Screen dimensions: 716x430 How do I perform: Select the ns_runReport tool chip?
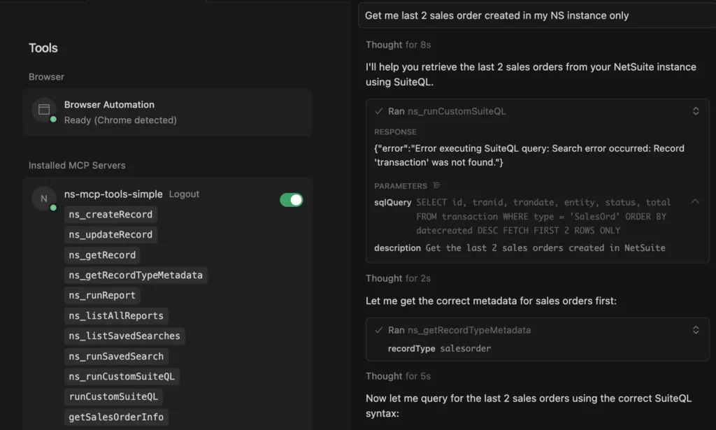(102, 296)
